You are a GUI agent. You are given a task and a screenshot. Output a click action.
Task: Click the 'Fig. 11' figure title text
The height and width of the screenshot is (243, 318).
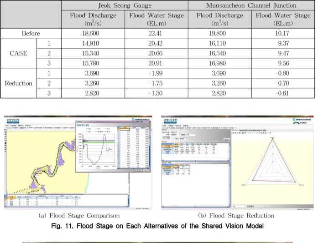(157, 226)
